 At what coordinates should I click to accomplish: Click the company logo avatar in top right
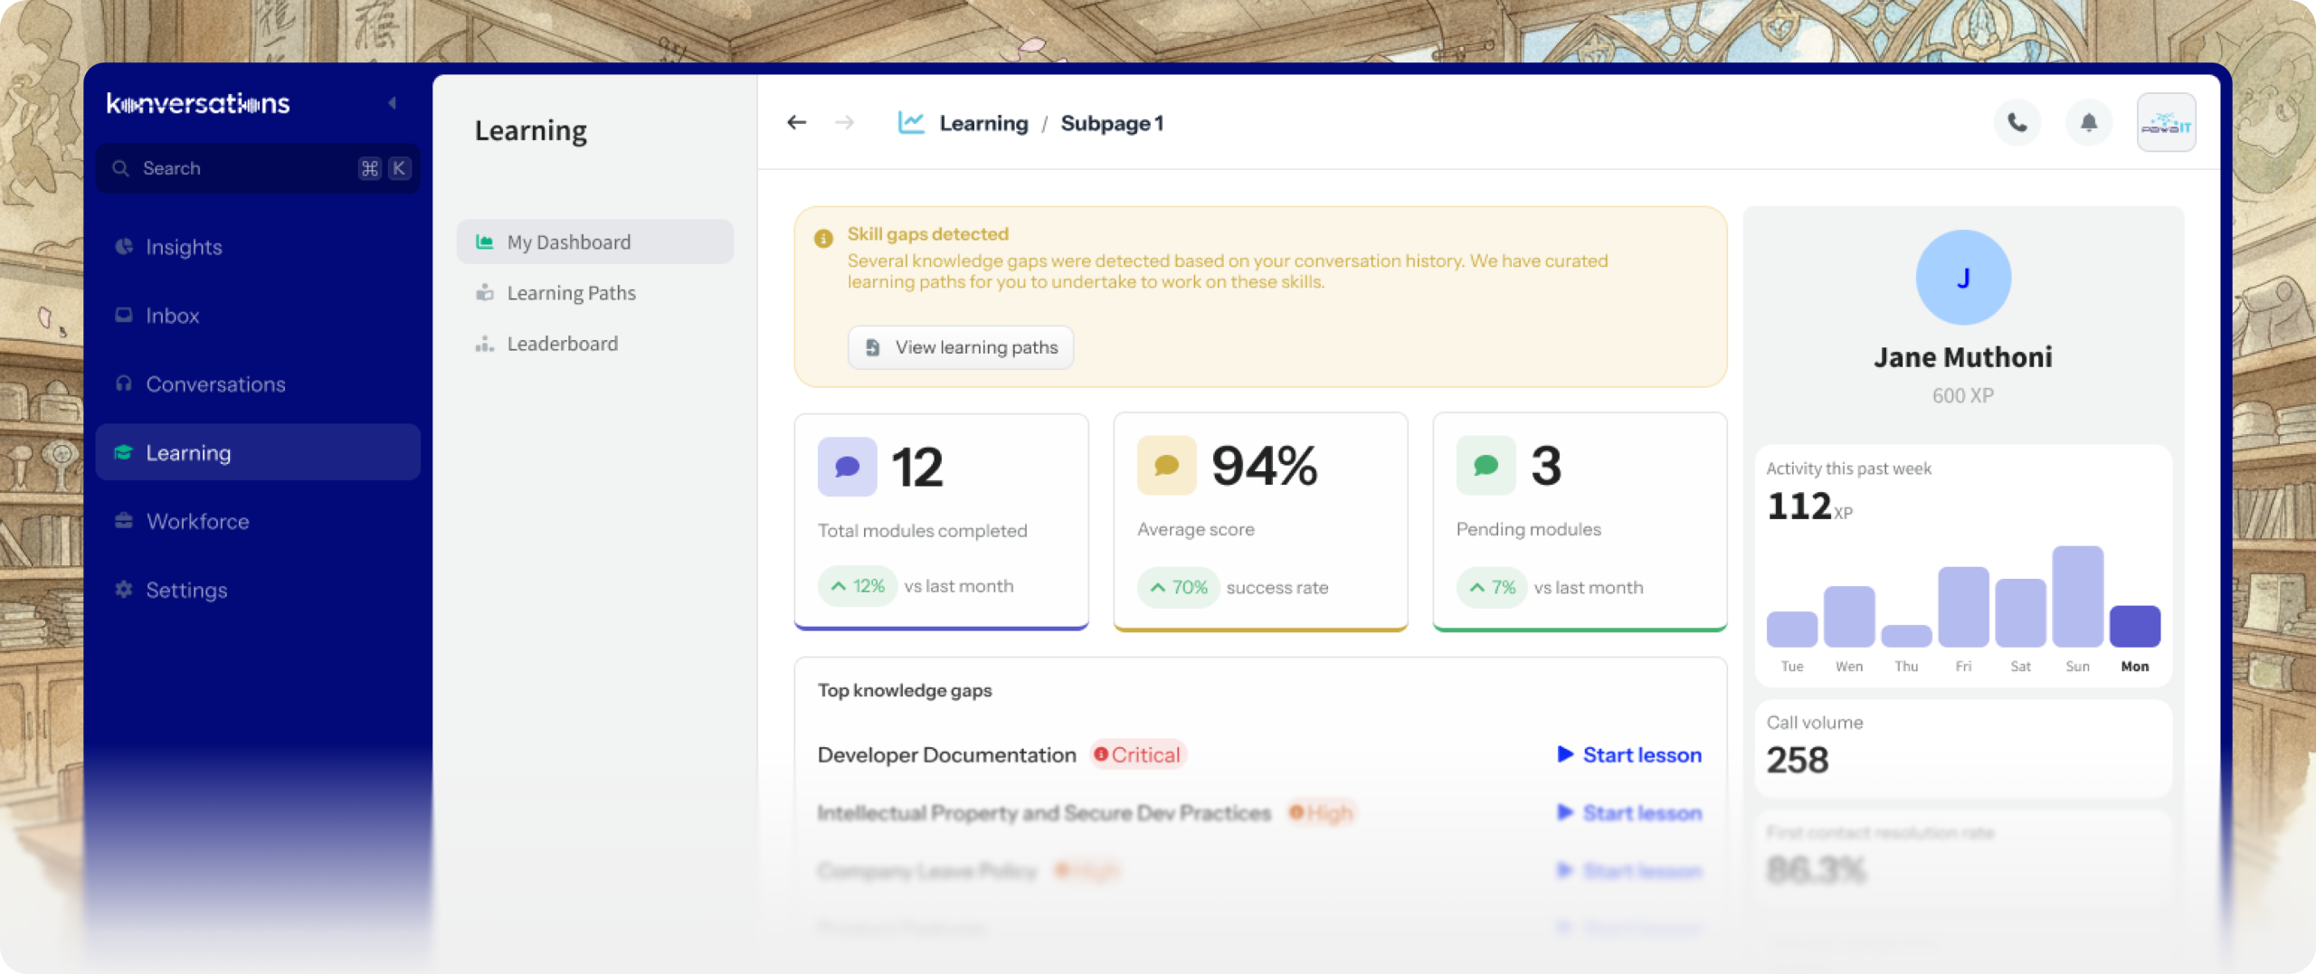2166,122
